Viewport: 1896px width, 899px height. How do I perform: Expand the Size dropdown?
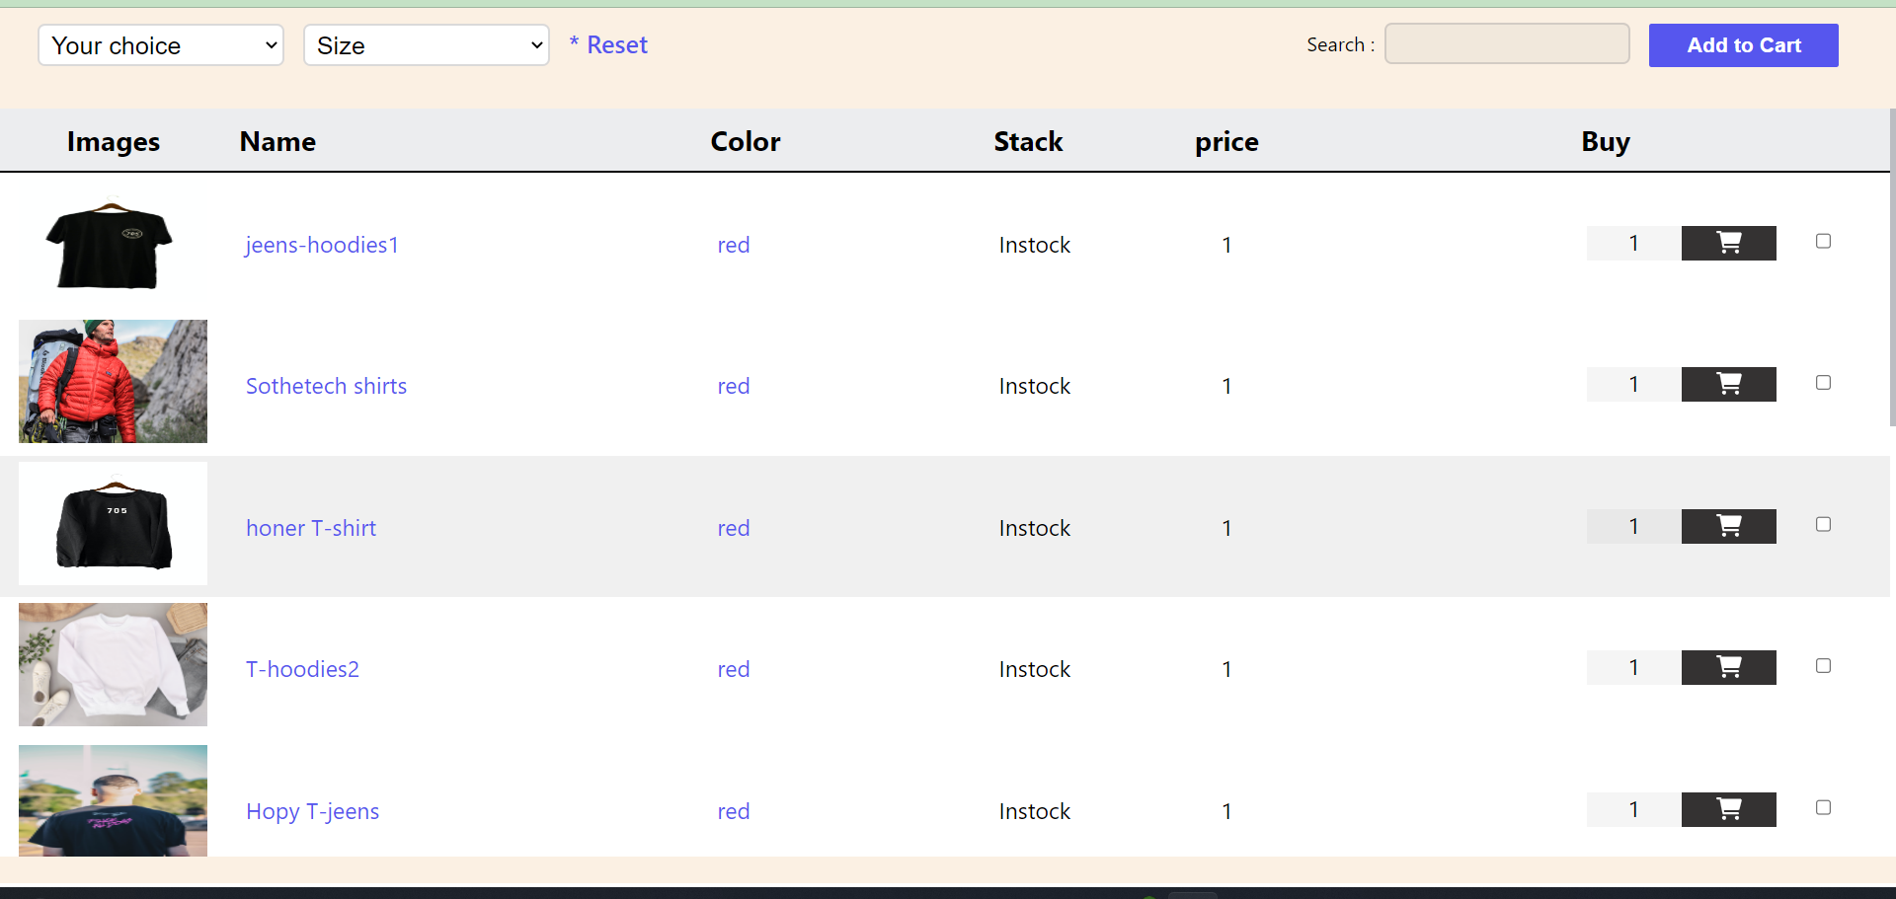[x=427, y=45]
